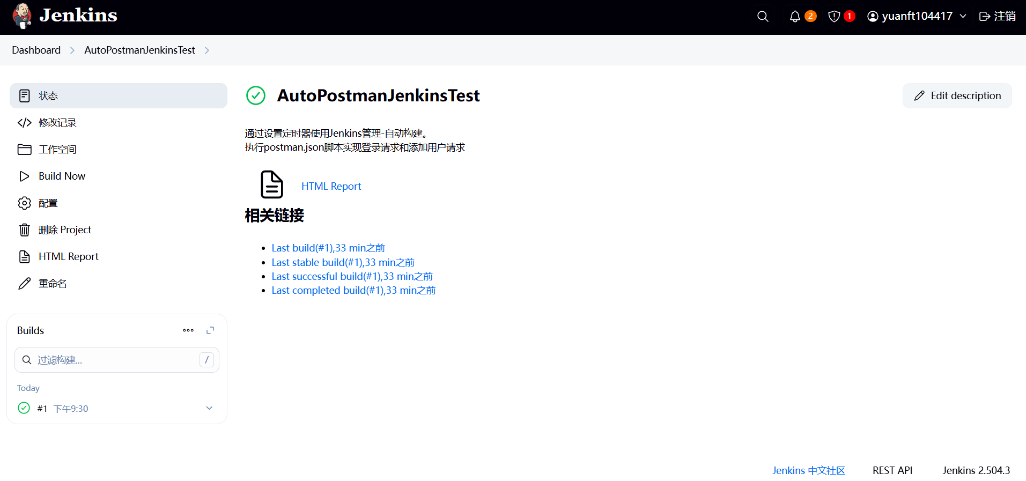Expand chevron after Dashboard breadcrumb
The width and height of the screenshot is (1026, 481).
pyautogui.click(x=72, y=50)
